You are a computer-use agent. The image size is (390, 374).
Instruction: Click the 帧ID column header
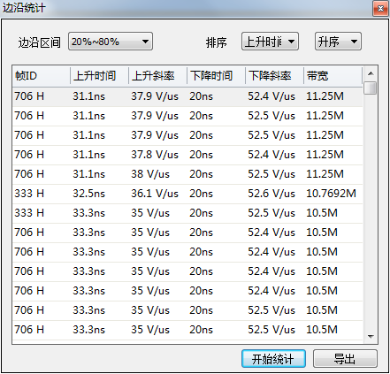click(42, 76)
